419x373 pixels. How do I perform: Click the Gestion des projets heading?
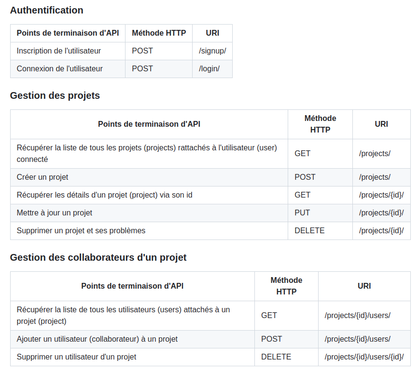point(55,95)
